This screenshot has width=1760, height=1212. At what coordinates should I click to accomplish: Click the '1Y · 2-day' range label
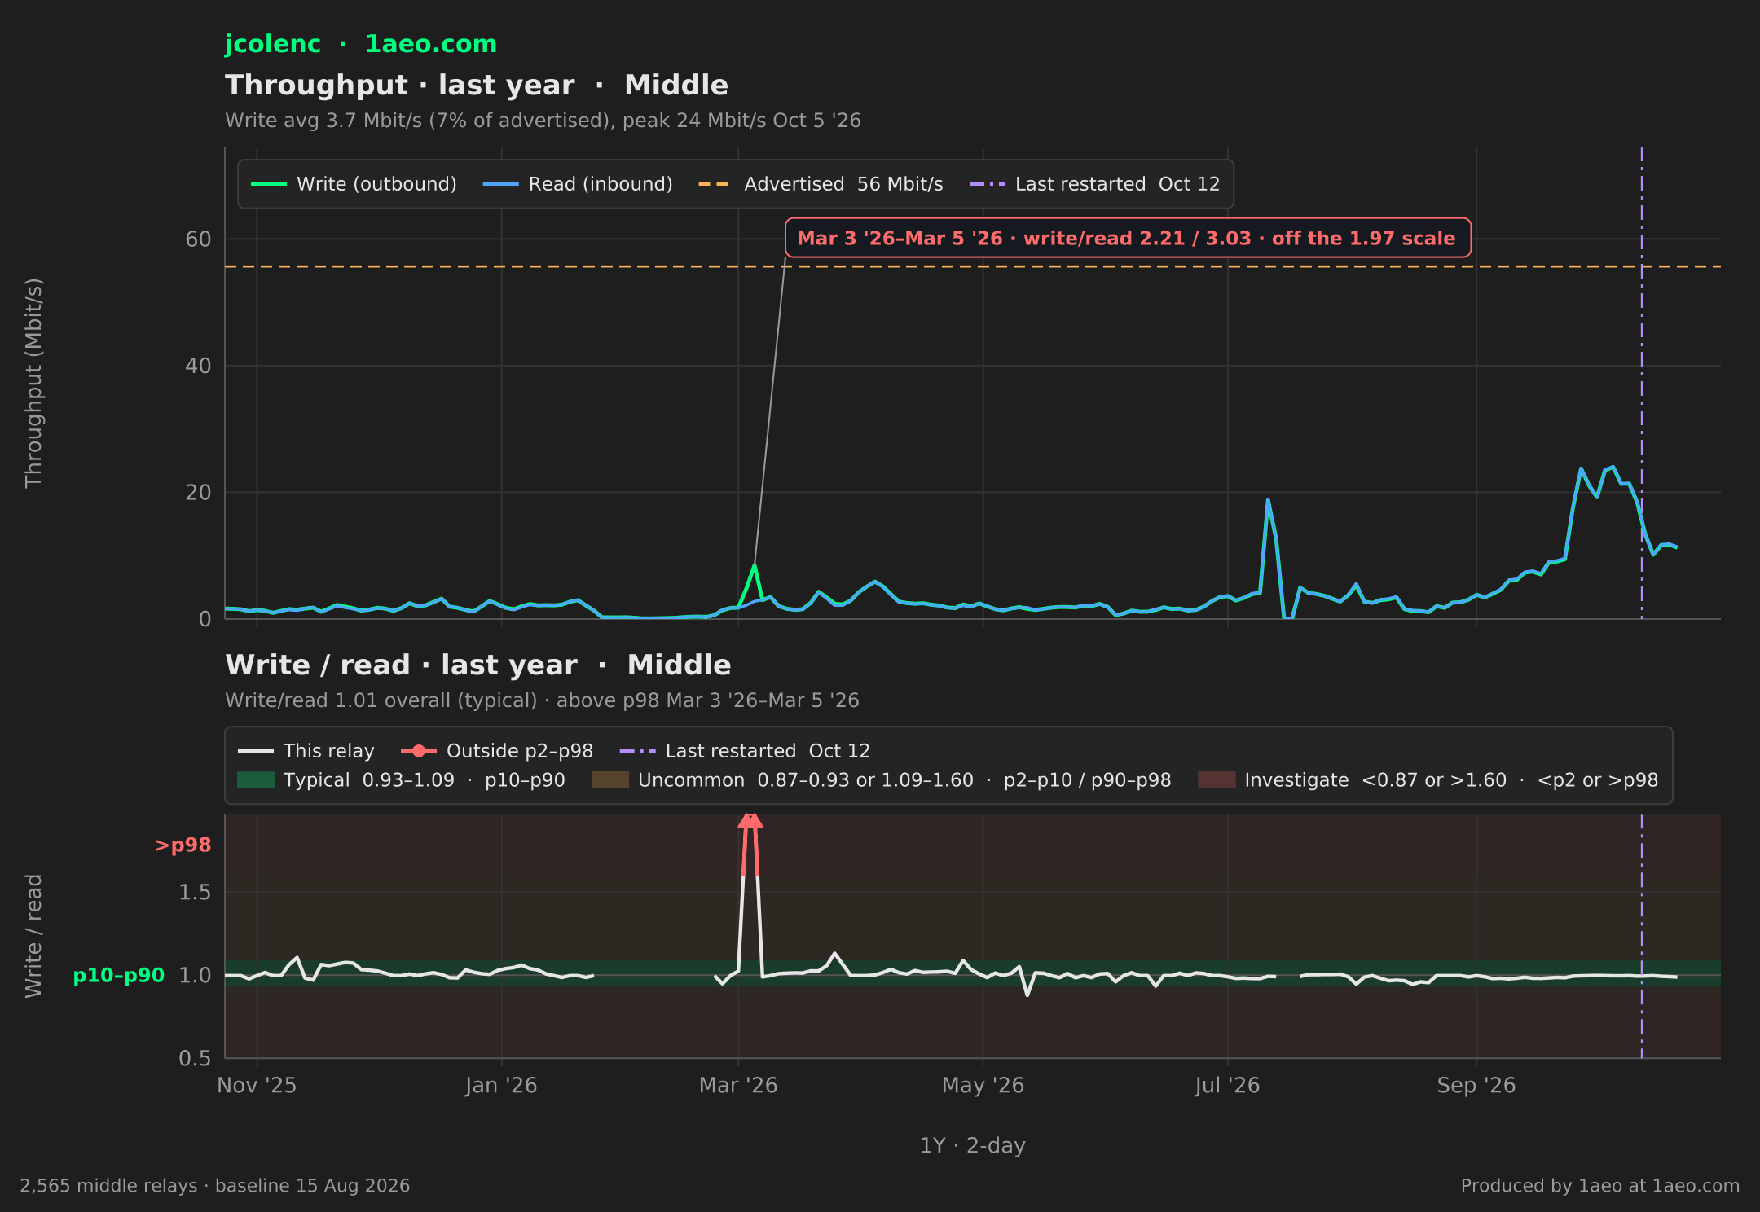(973, 1146)
